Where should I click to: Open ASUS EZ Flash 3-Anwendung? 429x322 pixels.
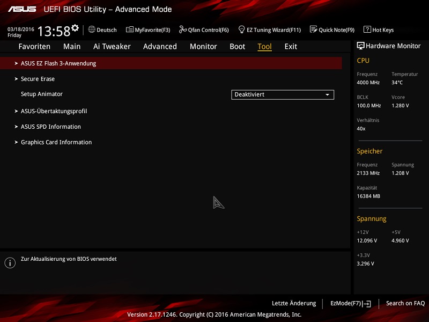pyautogui.click(x=171, y=63)
